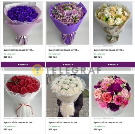Click left scroll arrow under first product

coord(3,69)
